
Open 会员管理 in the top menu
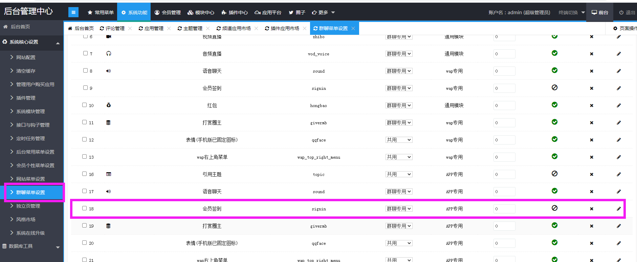click(168, 12)
